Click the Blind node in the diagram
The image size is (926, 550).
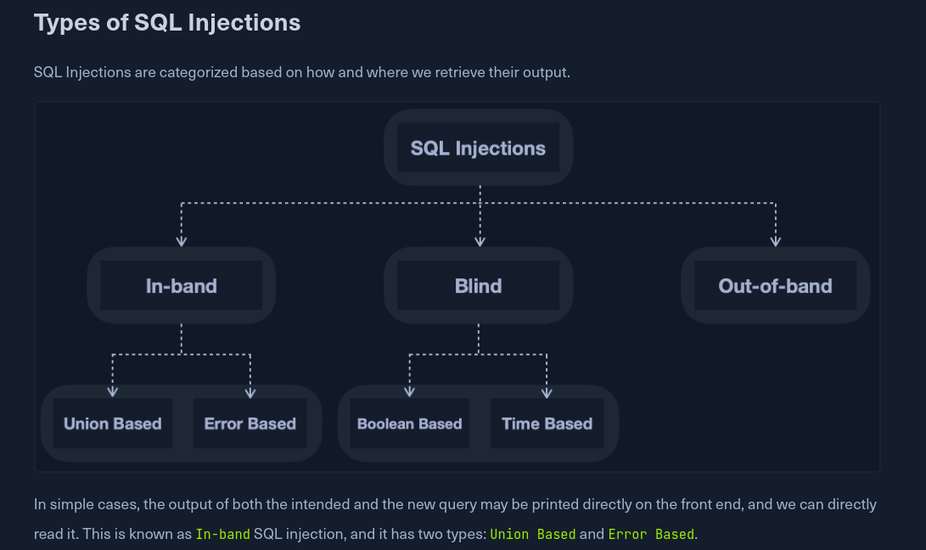pos(478,286)
